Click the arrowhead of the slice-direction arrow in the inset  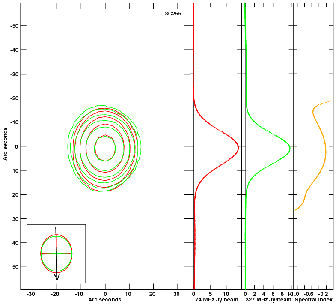click(57, 277)
